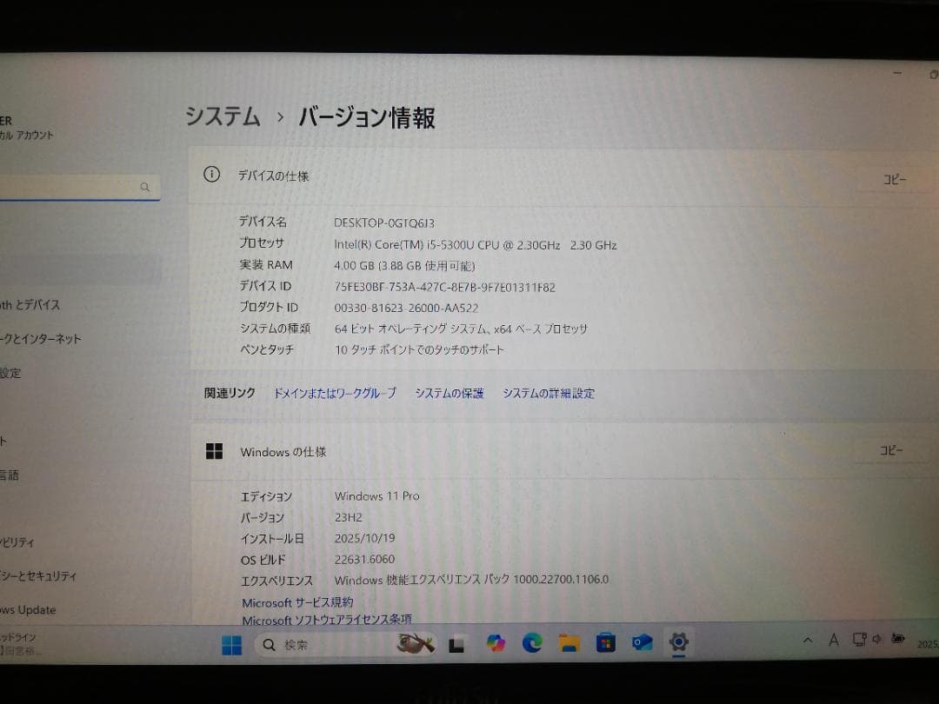Launch Outlook from the taskbar

click(642, 644)
